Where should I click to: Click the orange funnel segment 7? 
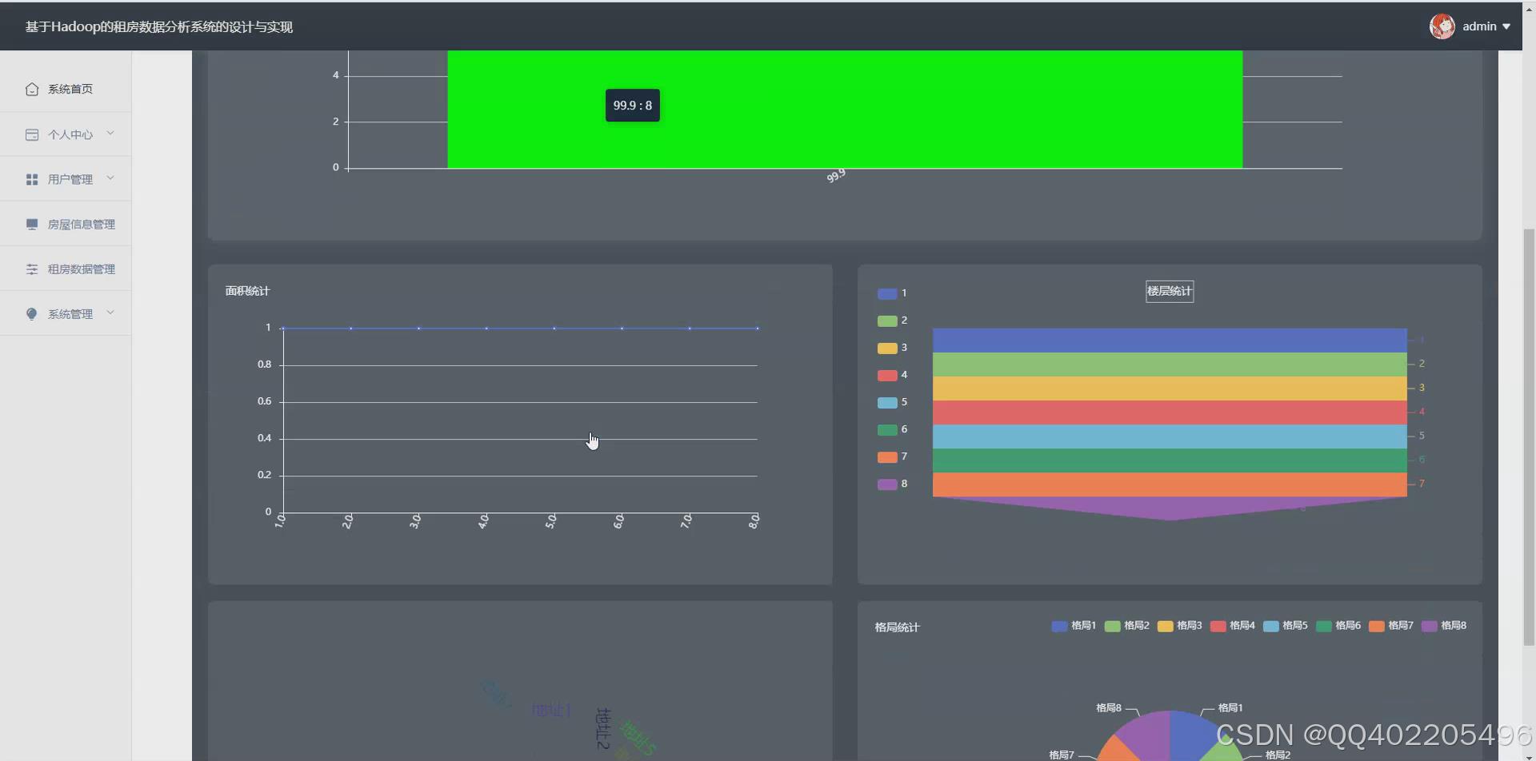pos(1170,484)
